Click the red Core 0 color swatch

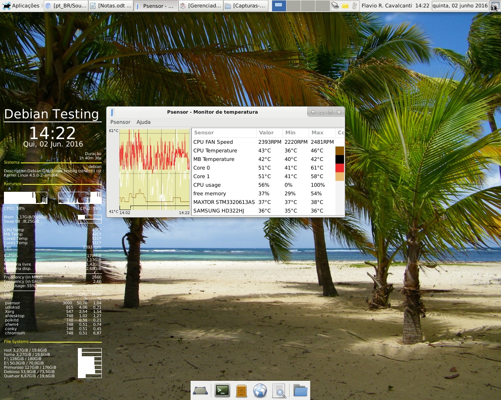click(340, 168)
